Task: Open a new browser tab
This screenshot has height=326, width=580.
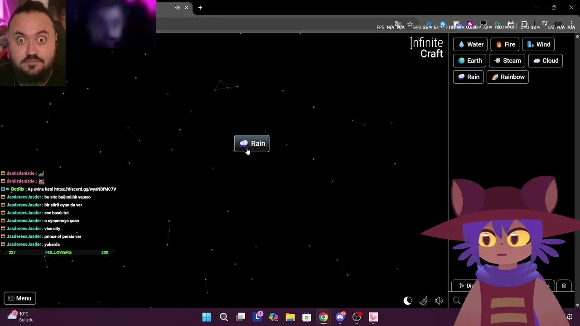Action: coord(200,8)
